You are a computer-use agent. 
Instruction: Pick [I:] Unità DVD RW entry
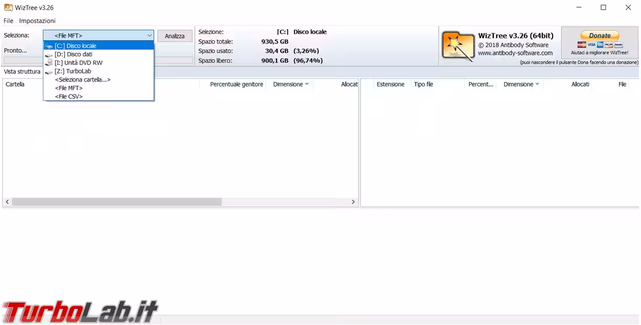(99, 63)
